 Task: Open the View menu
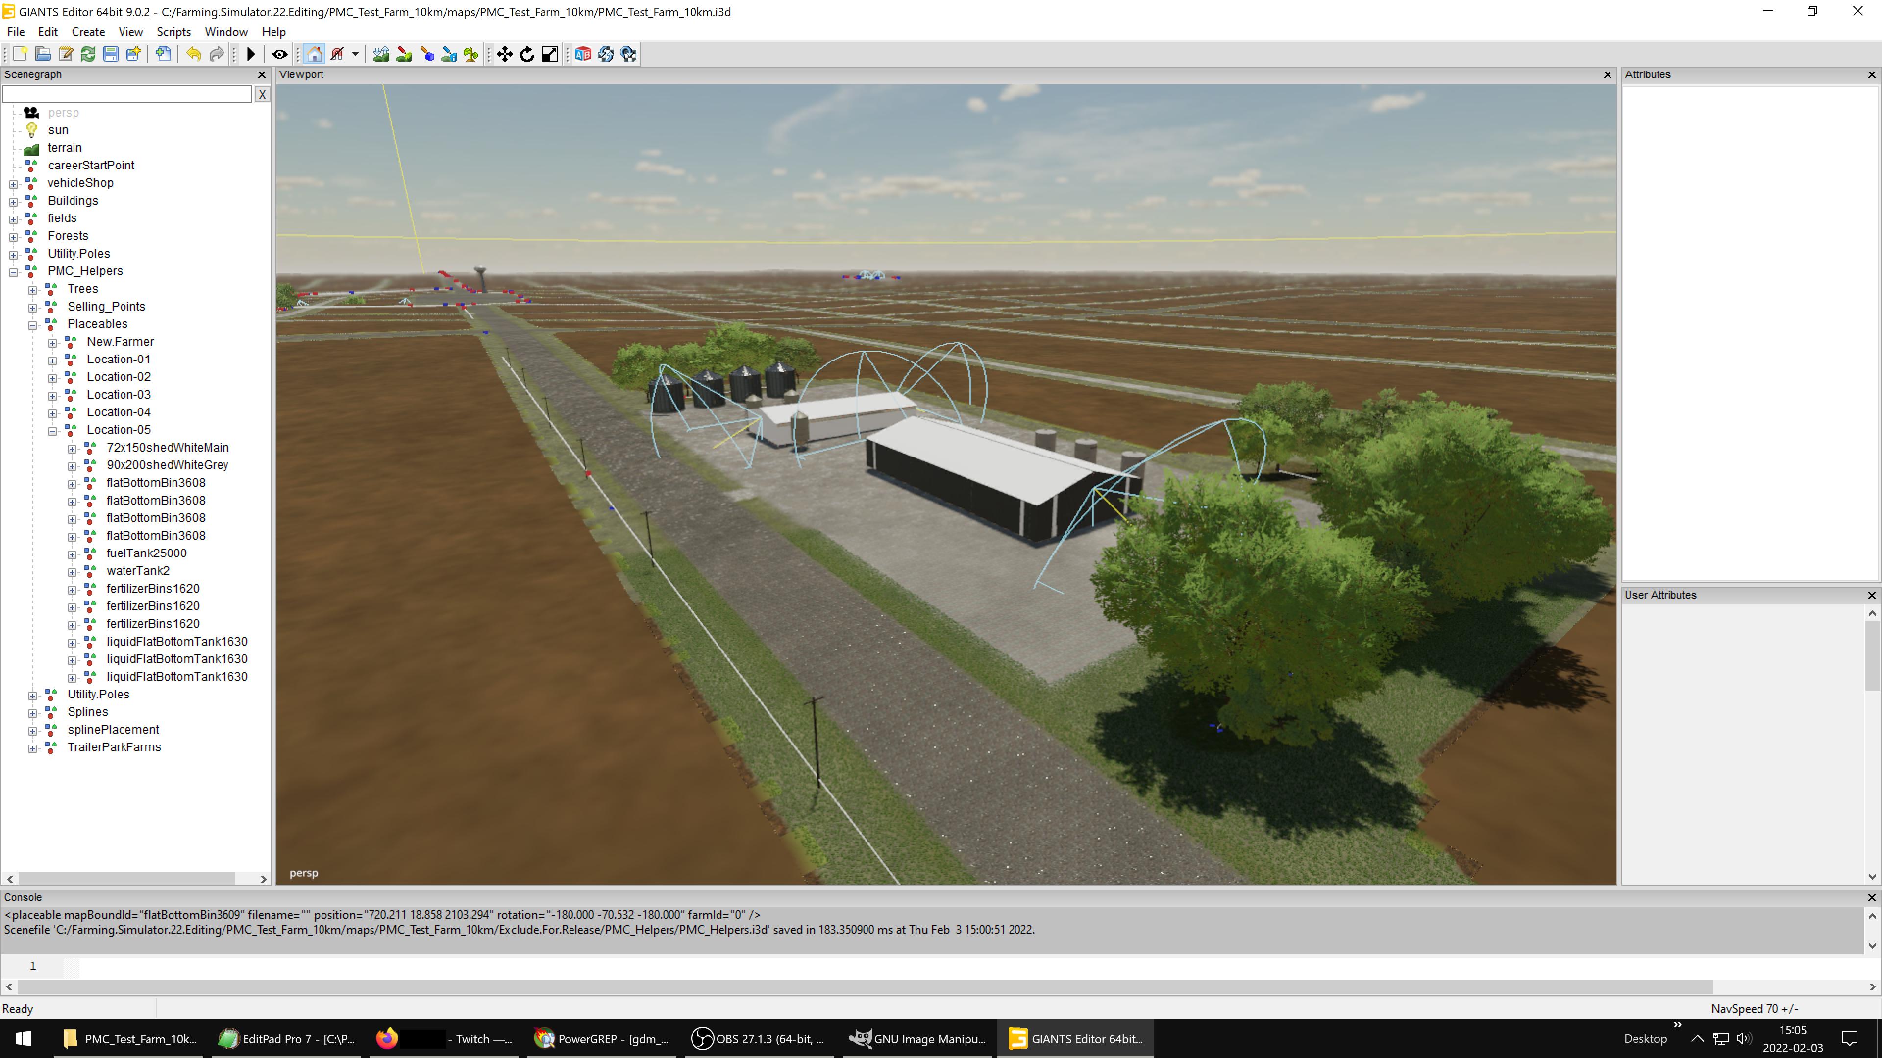131,32
